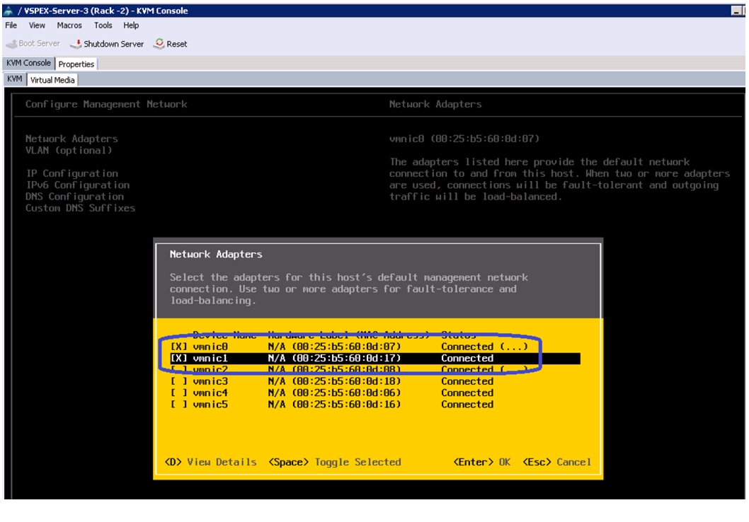The image size is (749, 522).
Task: Select VLAN (optional) entry
Action: coord(69,150)
